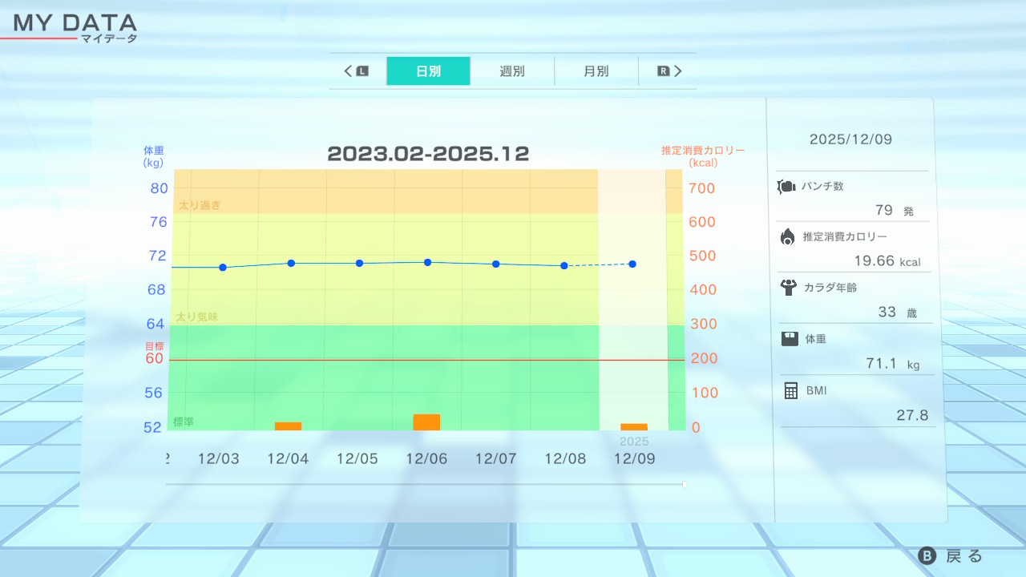Click the weight scale icon
The width and height of the screenshot is (1026, 577).
click(790, 339)
